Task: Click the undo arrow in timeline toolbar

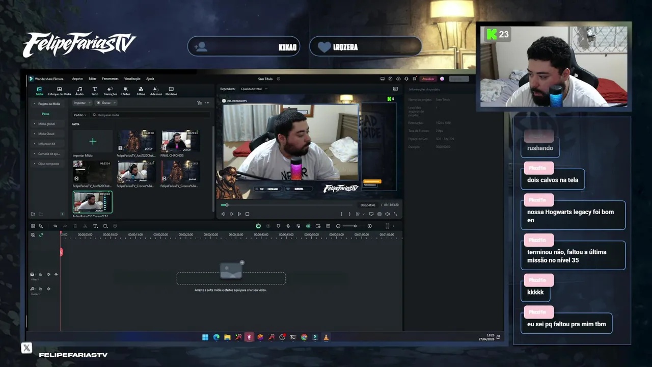Action: [55, 226]
